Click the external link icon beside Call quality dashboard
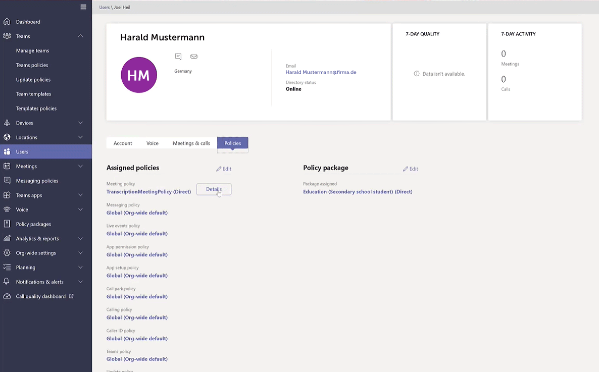The width and height of the screenshot is (599, 372). click(71, 296)
